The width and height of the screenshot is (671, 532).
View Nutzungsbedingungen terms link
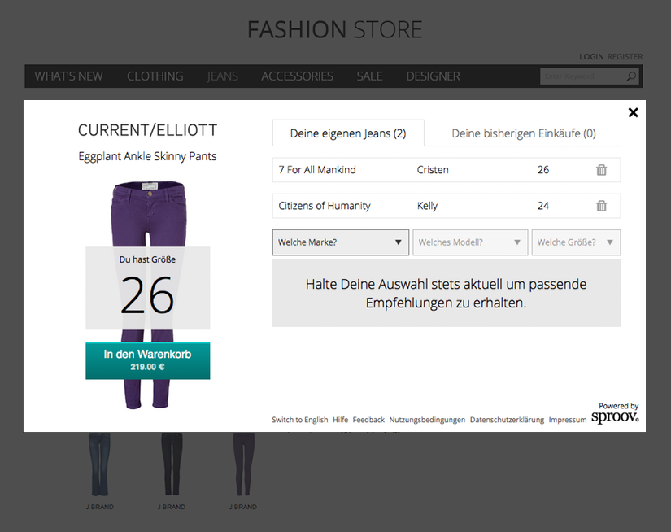pyautogui.click(x=427, y=420)
